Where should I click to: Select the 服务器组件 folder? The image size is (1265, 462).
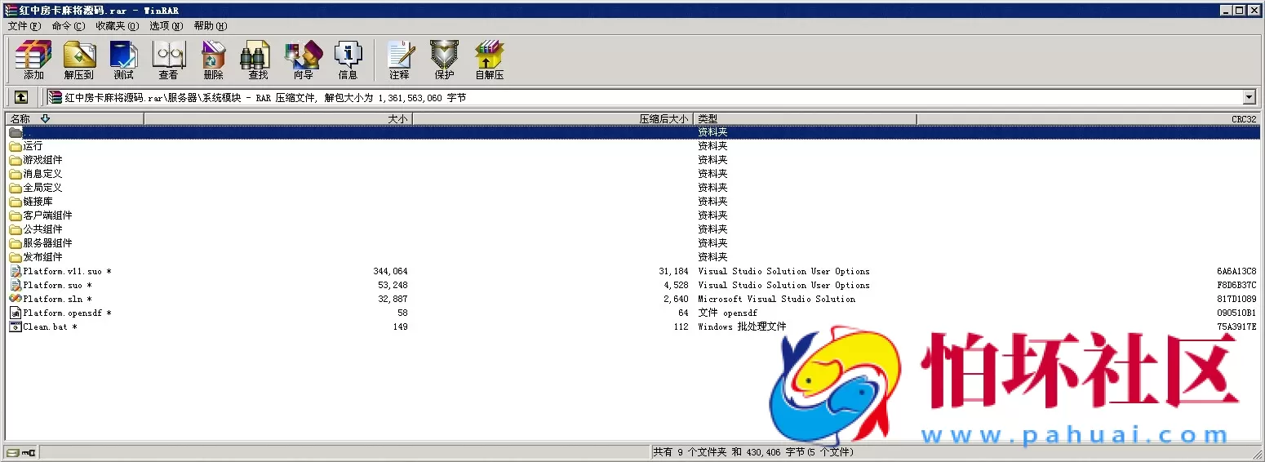point(47,243)
